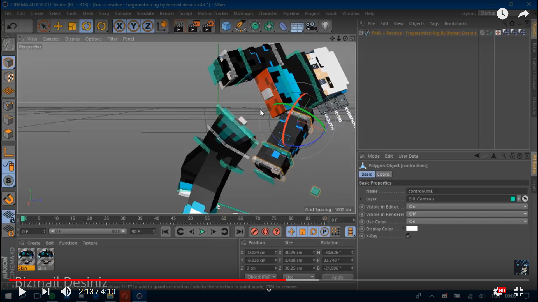Click Render View clapperboard icon

[x=179, y=26]
